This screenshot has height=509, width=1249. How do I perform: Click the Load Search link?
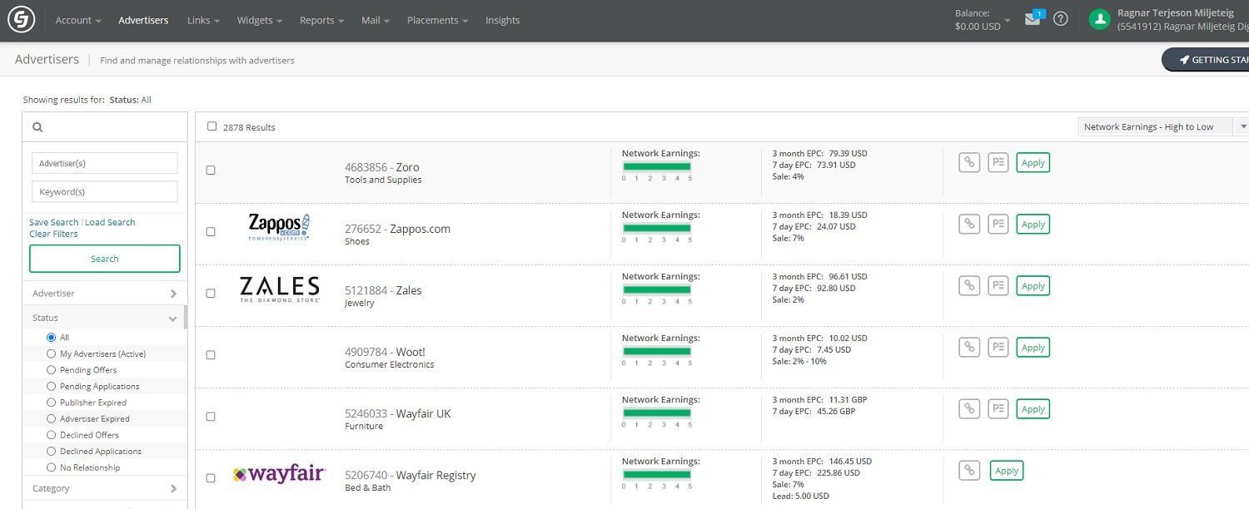click(x=110, y=222)
